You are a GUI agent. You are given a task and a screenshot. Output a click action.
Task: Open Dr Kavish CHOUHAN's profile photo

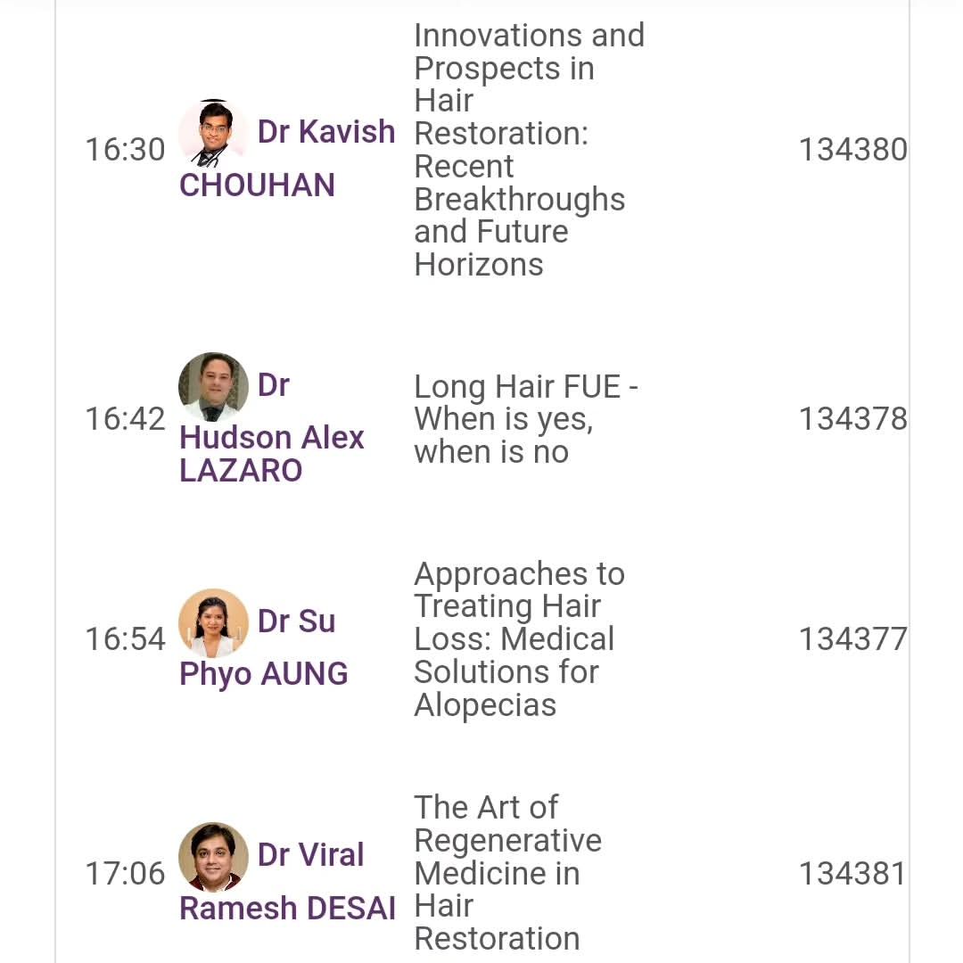(213, 133)
